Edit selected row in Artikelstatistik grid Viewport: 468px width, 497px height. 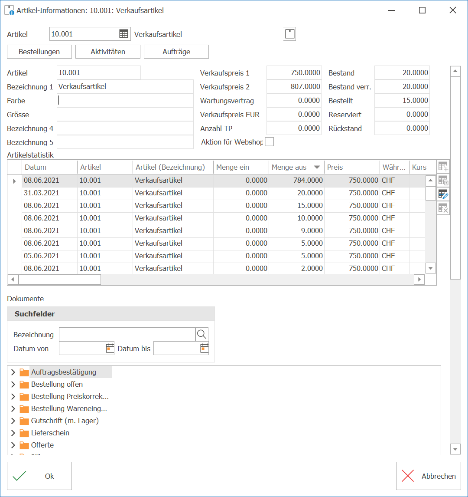[443, 194]
